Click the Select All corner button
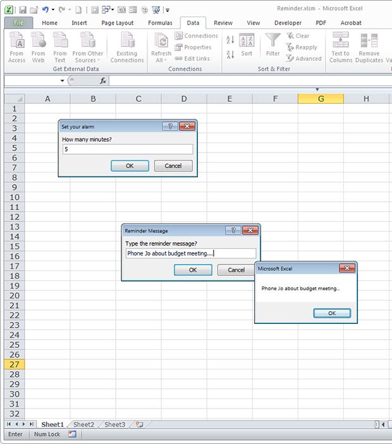The image size is (392, 444). (15, 99)
